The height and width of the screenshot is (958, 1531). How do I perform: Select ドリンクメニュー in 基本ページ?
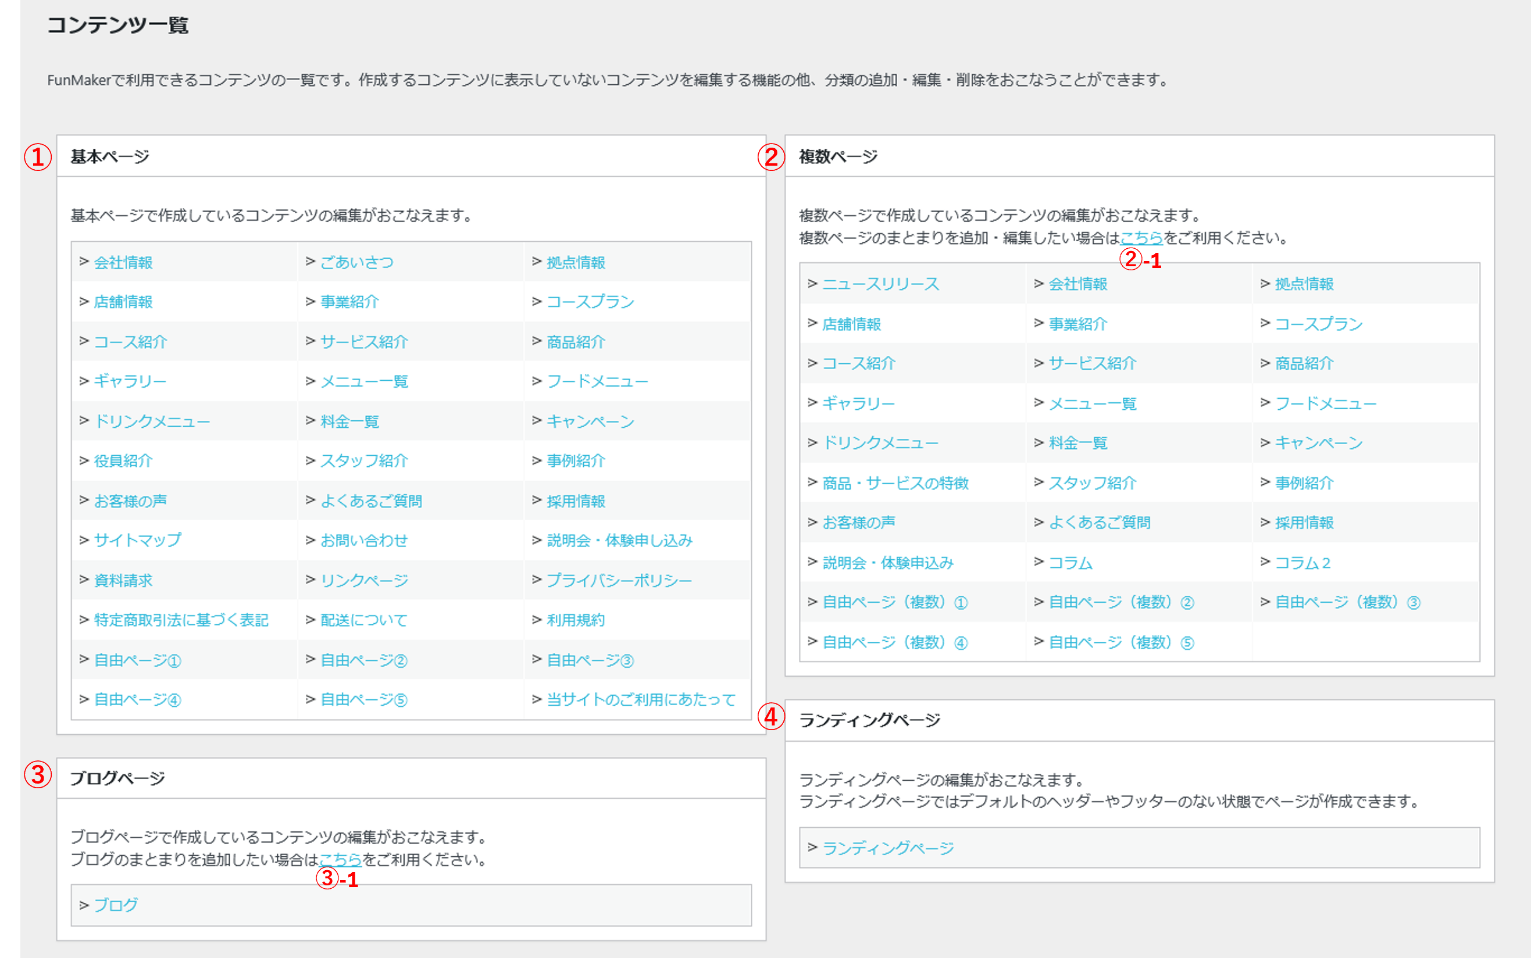tap(152, 421)
